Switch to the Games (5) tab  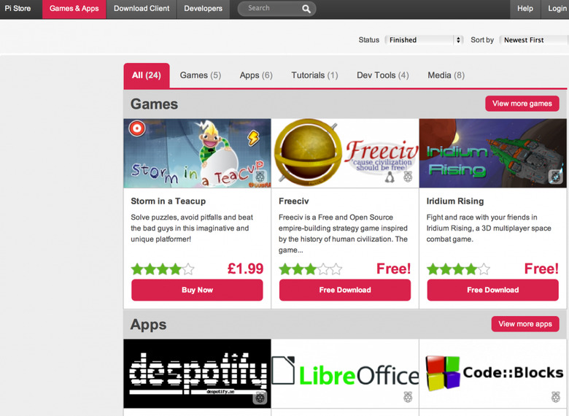pyautogui.click(x=201, y=75)
